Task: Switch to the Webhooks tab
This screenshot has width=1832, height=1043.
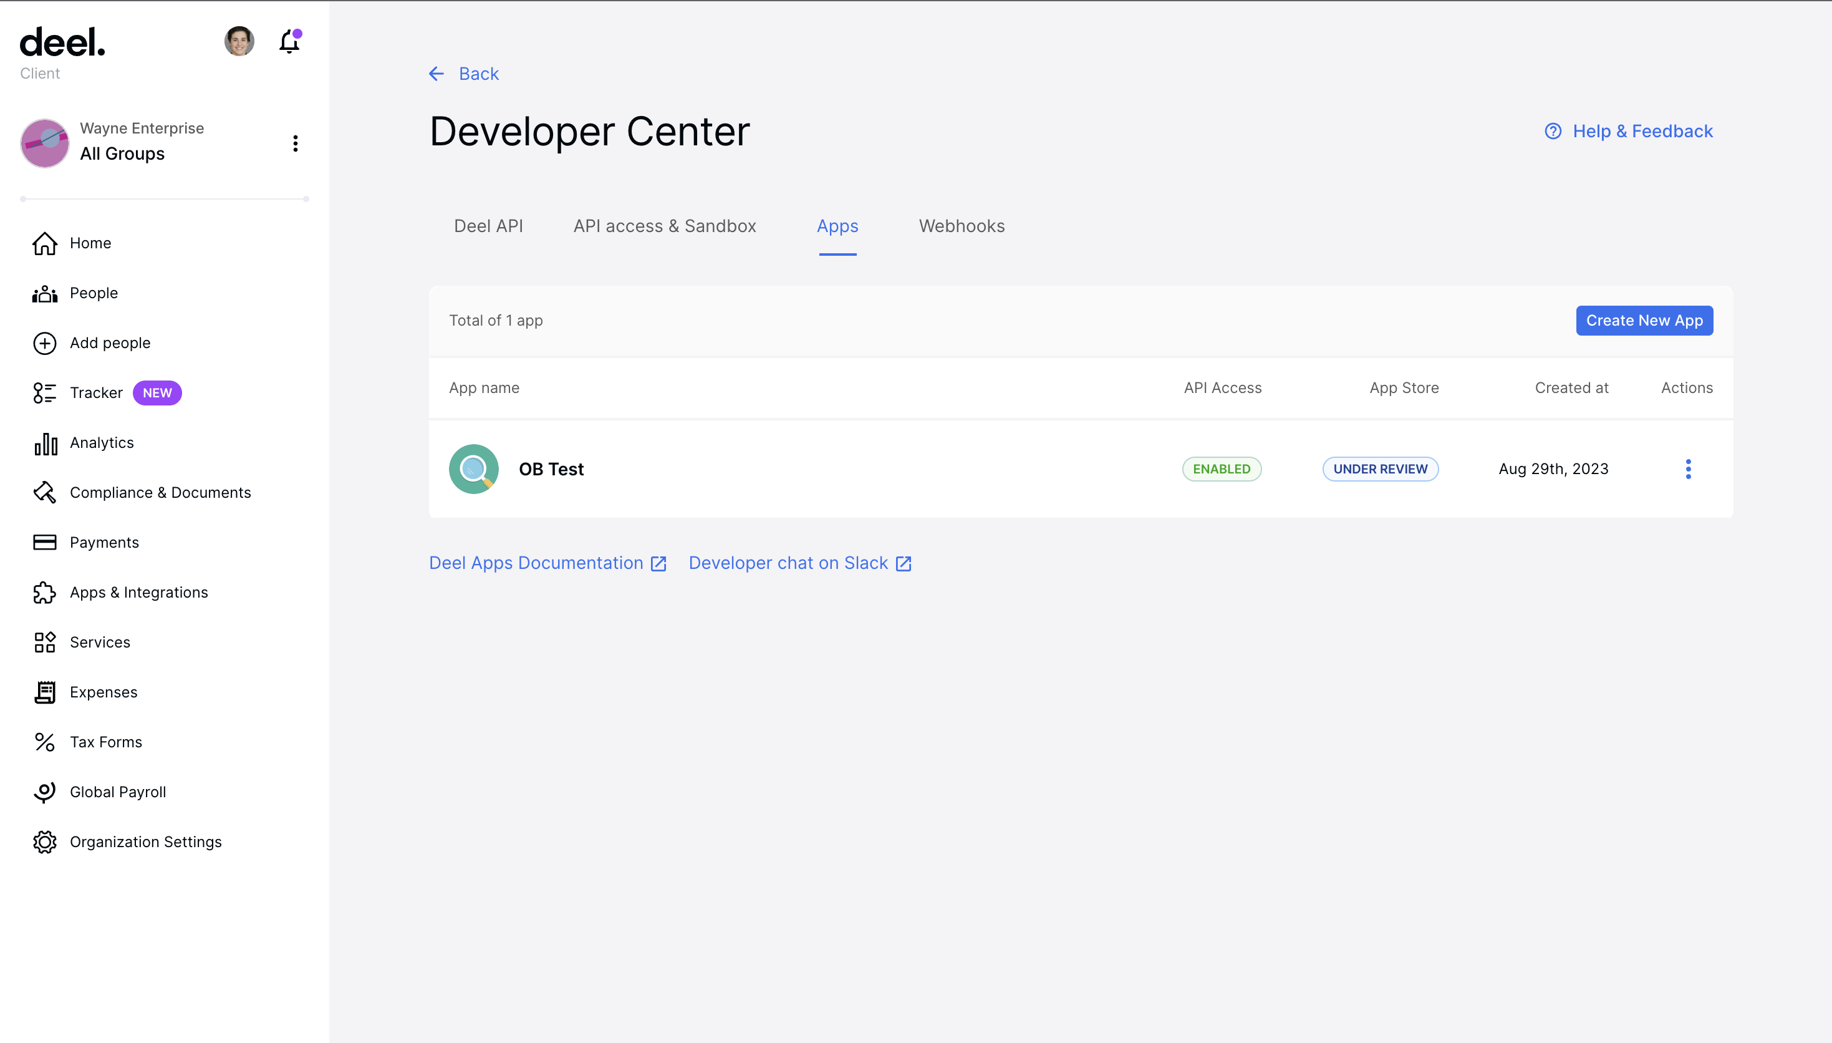Action: click(962, 226)
